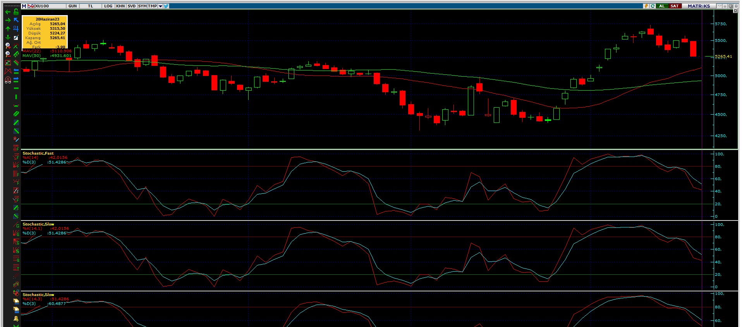Screen dimensions: 742x327
Task: Click the %K(14) label in Stochastic Fast
Action: click(31, 158)
